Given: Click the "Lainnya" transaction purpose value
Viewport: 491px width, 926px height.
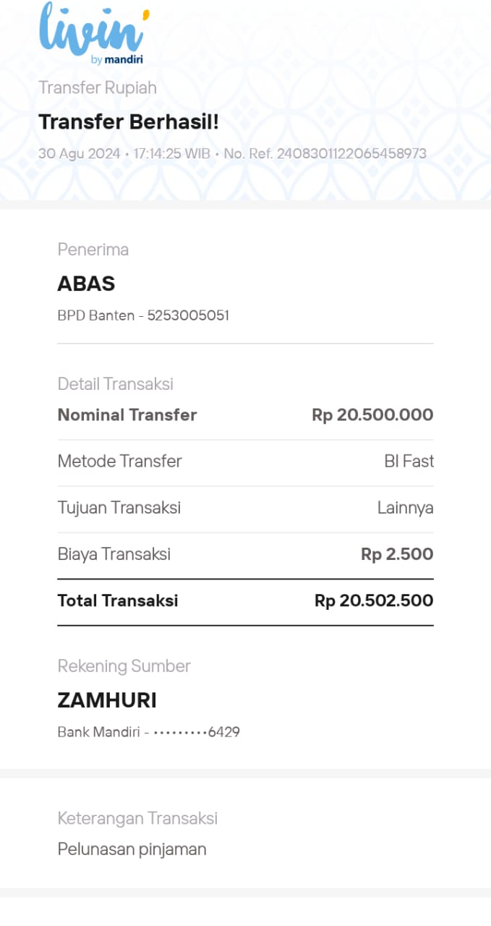Looking at the screenshot, I should [x=405, y=508].
